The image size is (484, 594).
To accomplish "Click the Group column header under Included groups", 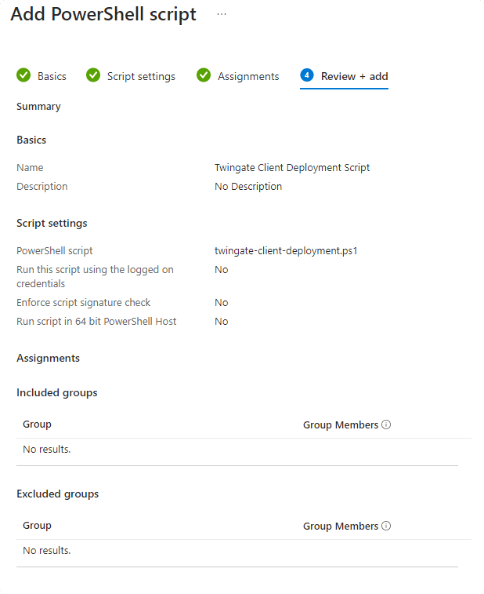I will tap(37, 425).
